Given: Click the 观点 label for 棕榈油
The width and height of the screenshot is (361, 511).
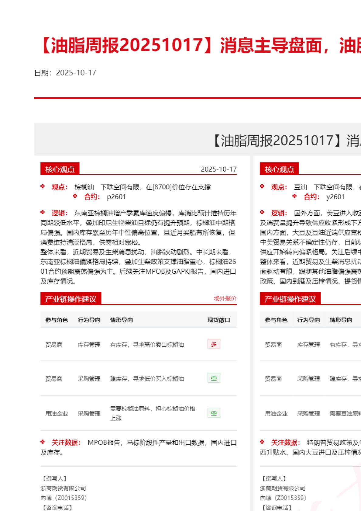Looking at the screenshot, I should click(x=60, y=187).
